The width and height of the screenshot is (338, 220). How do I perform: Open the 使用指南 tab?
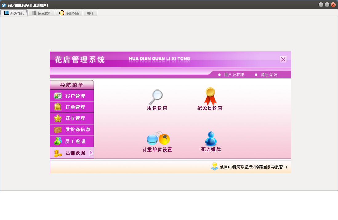69,13
